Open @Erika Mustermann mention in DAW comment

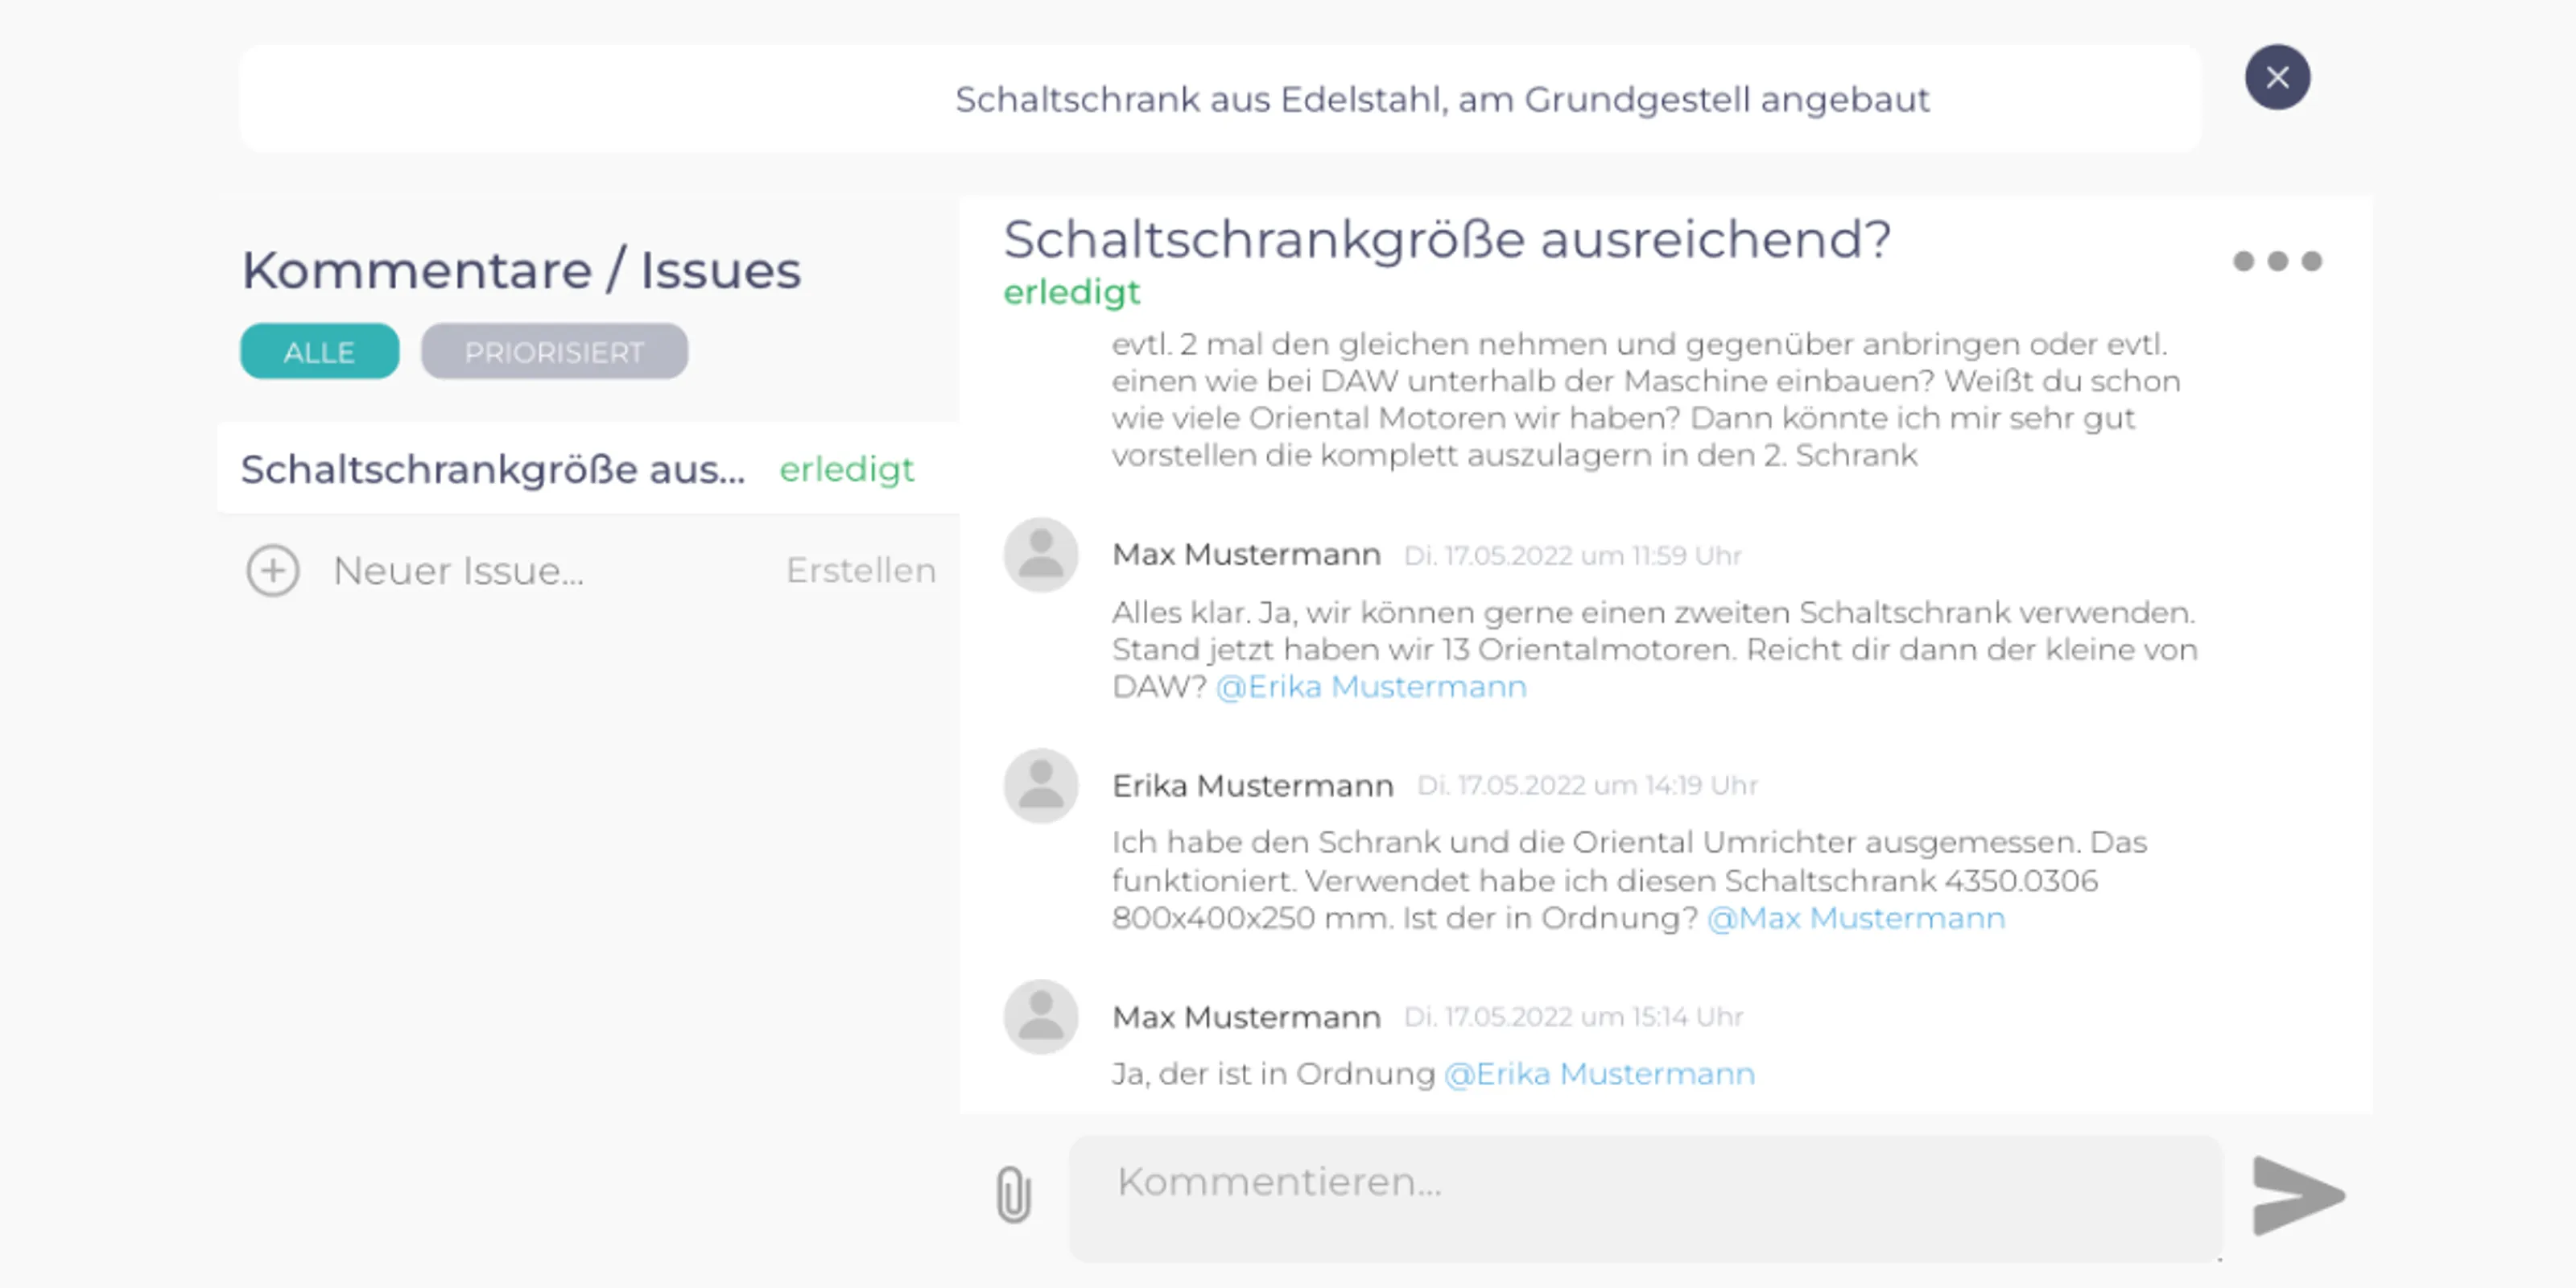coord(1371,687)
